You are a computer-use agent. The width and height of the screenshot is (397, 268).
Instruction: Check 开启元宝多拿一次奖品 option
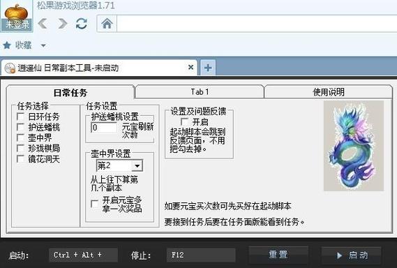point(95,204)
